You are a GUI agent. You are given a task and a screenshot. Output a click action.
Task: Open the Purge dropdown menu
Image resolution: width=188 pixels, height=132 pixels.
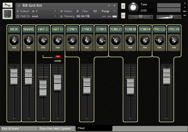click(109, 11)
